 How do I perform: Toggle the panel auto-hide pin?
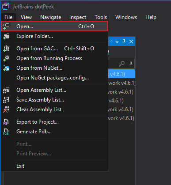point(124,42)
